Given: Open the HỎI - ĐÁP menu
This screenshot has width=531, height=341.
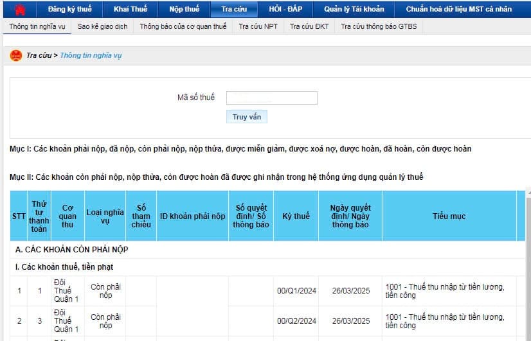Looking at the screenshot, I should [x=285, y=9].
